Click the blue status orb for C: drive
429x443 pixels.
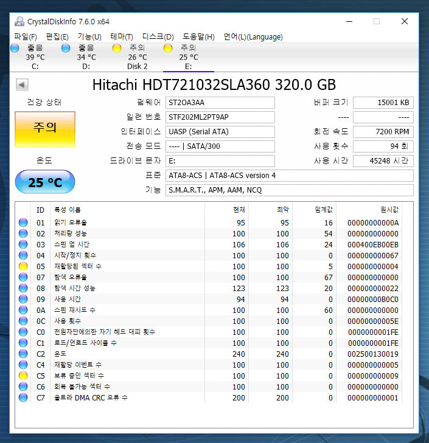click(x=15, y=48)
